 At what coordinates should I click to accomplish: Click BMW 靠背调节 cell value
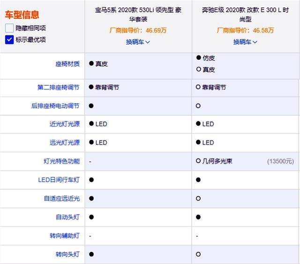pyautogui.click(x=107, y=88)
